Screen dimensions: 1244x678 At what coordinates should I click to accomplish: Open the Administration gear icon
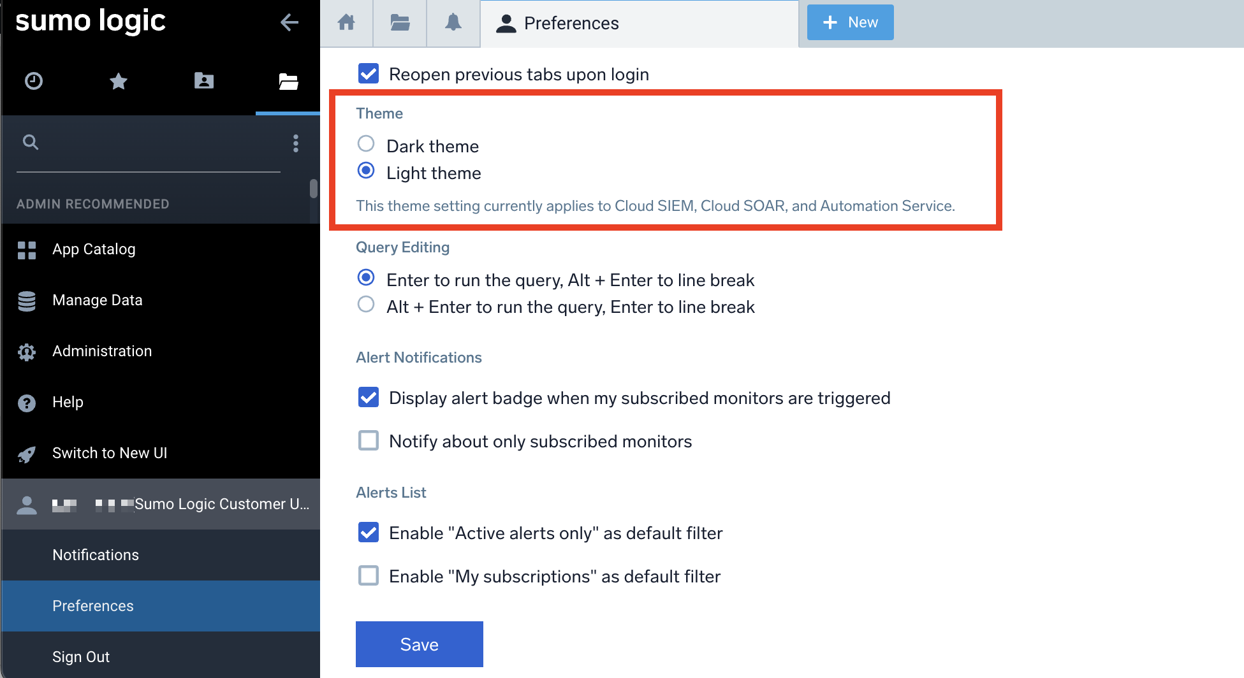point(26,351)
